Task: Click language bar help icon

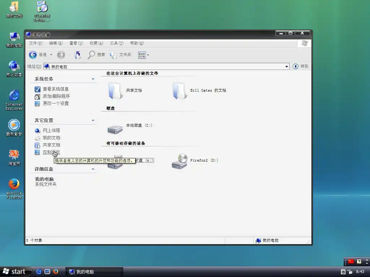Action: tap(359, 261)
